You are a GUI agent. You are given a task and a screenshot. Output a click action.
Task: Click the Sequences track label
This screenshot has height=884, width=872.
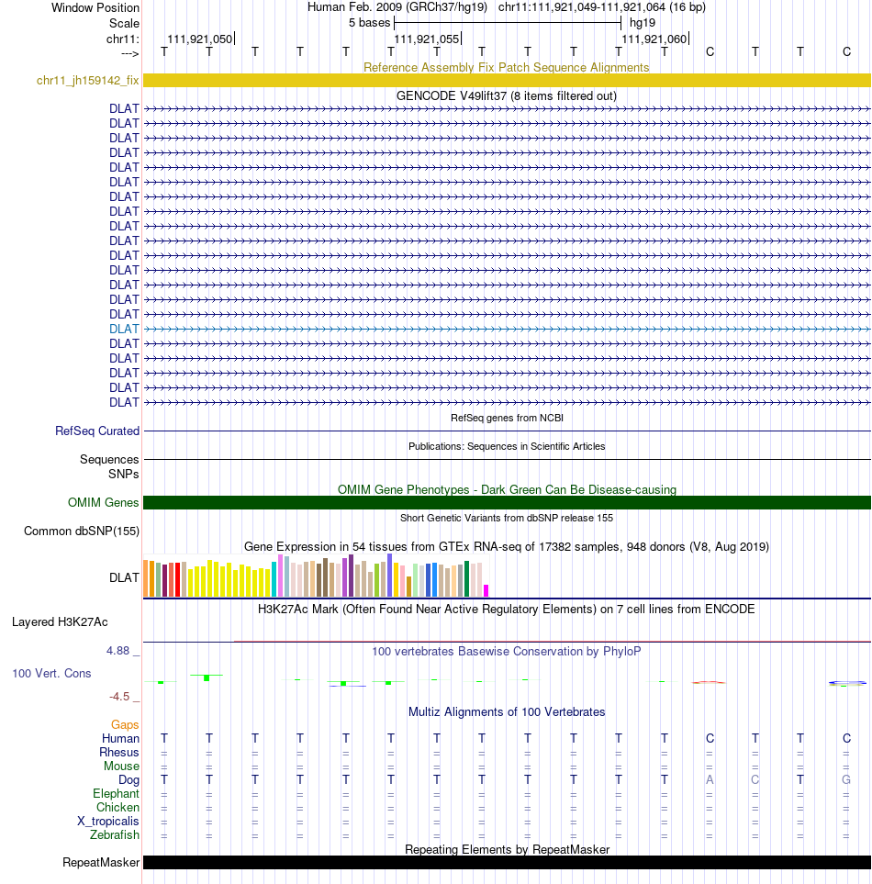109,460
